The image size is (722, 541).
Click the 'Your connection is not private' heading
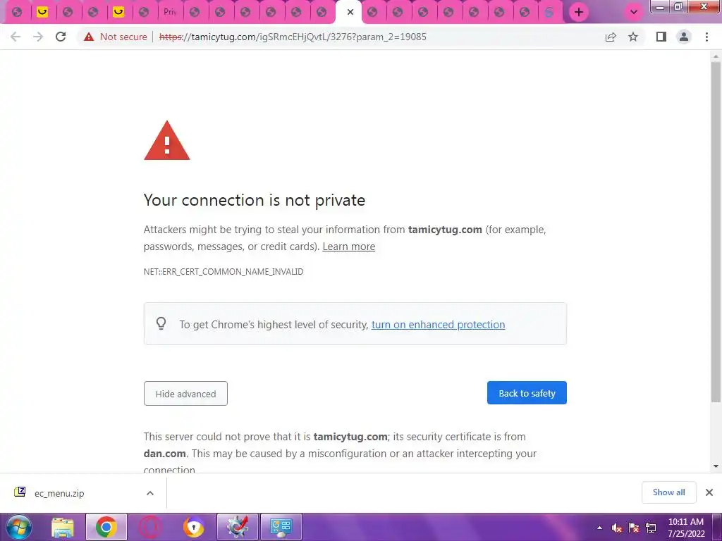254,200
